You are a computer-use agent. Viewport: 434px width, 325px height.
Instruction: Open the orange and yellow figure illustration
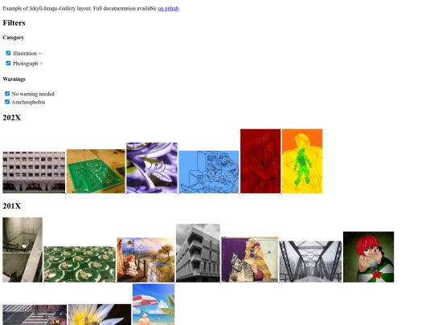[302, 161]
